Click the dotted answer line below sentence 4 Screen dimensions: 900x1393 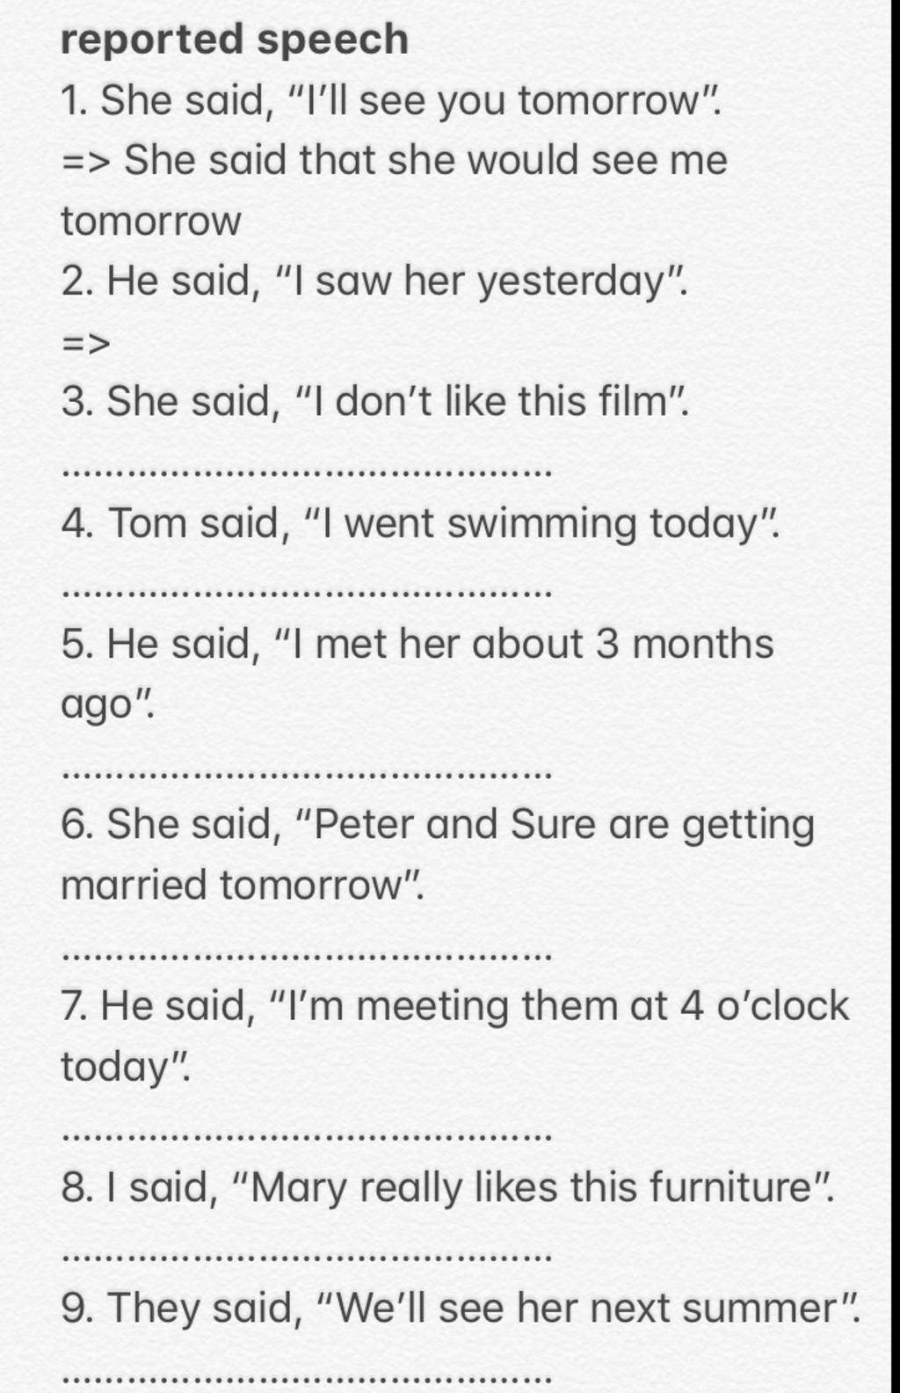pyautogui.click(x=308, y=594)
